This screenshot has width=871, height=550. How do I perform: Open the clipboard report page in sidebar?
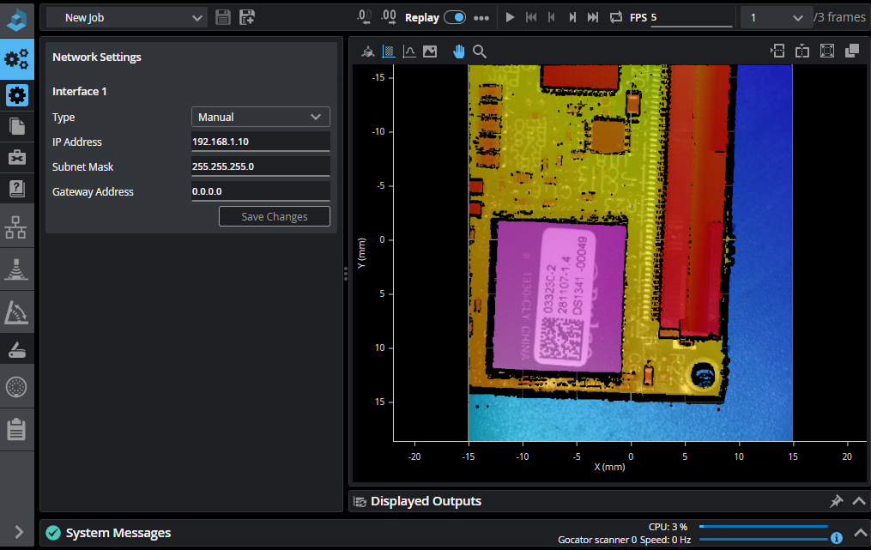tap(16, 429)
